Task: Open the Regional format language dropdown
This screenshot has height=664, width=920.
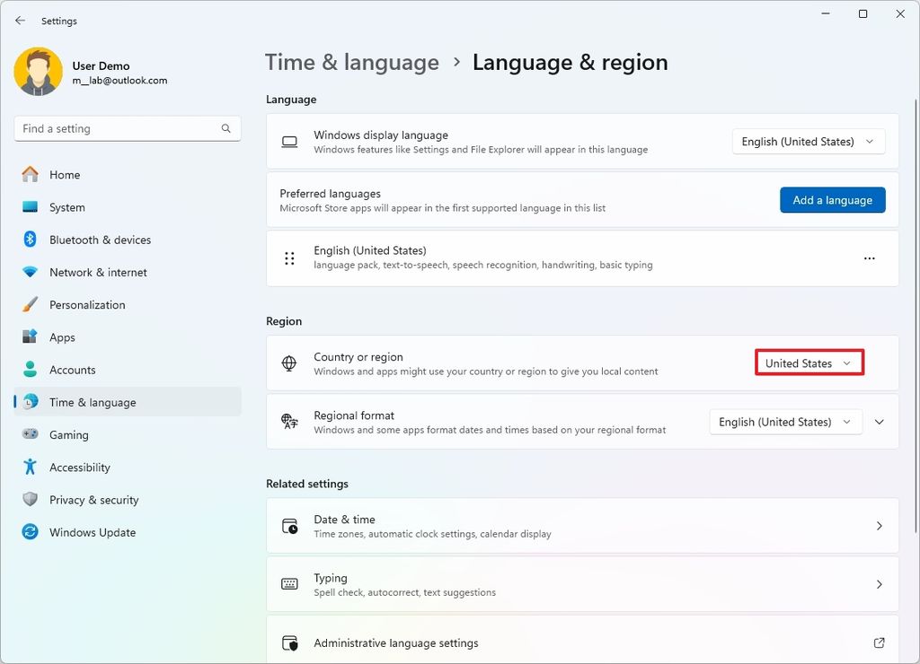Action: 785,422
